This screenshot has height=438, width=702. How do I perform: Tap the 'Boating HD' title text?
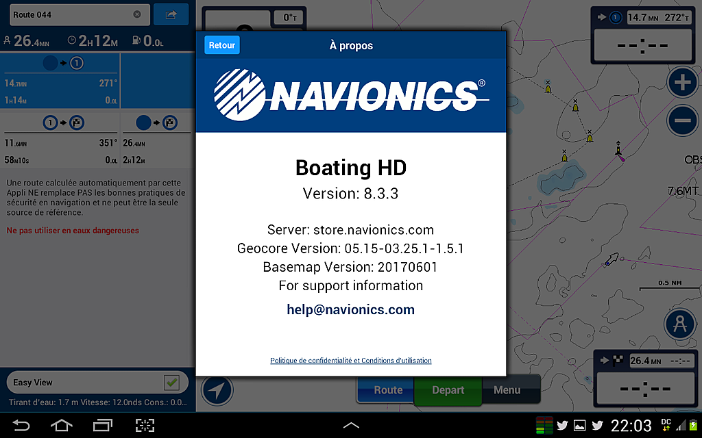[x=351, y=168]
